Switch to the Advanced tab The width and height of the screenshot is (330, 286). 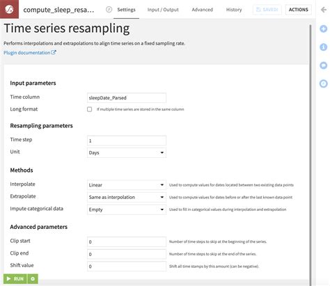click(x=202, y=10)
